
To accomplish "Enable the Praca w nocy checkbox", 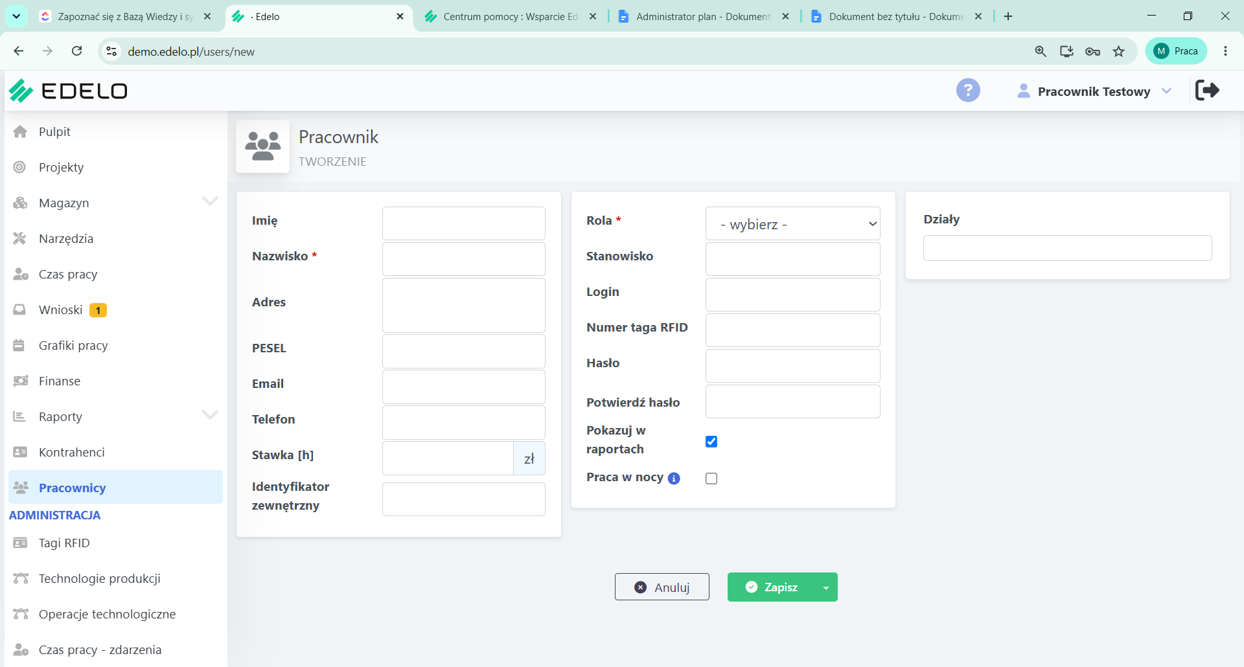I will pos(711,479).
